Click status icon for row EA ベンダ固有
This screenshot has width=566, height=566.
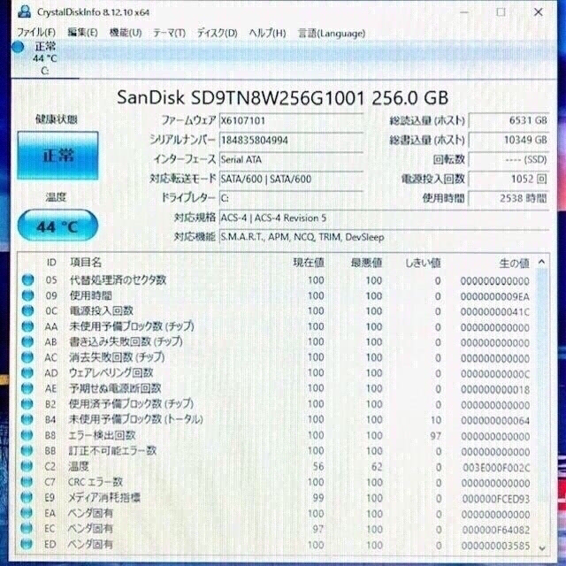point(27,513)
